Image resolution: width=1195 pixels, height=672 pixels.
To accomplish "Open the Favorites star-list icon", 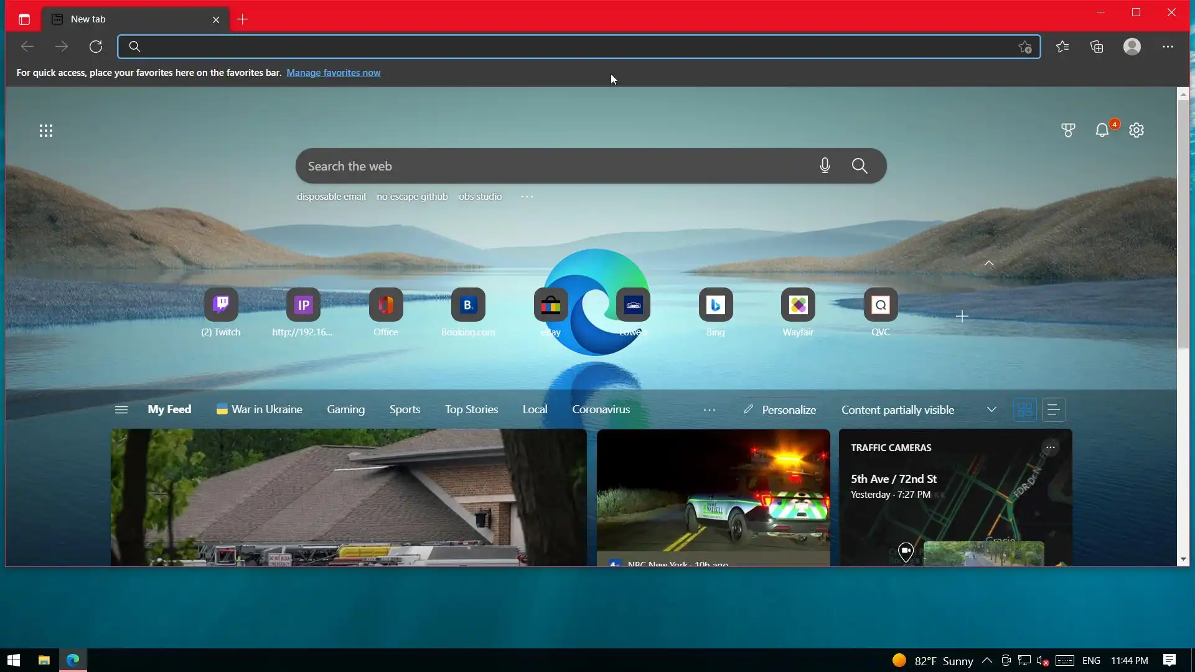I will [x=1062, y=47].
